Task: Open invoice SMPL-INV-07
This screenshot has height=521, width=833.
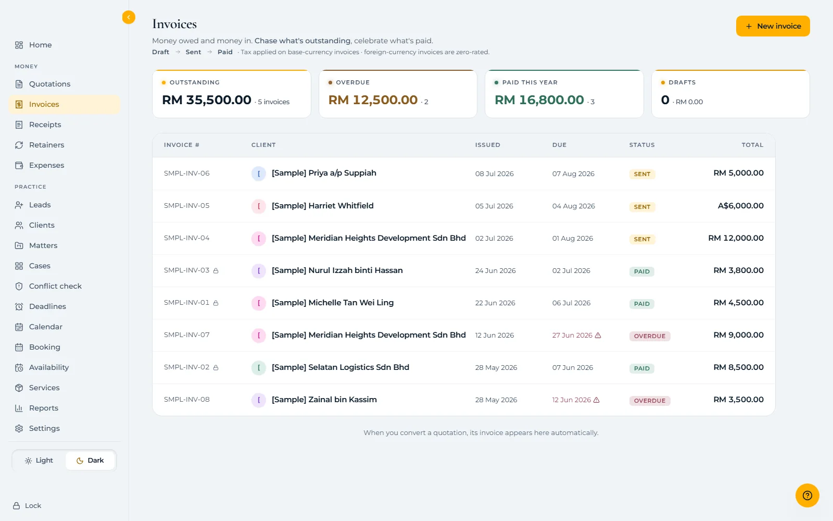Action: [x=187, y=335]
